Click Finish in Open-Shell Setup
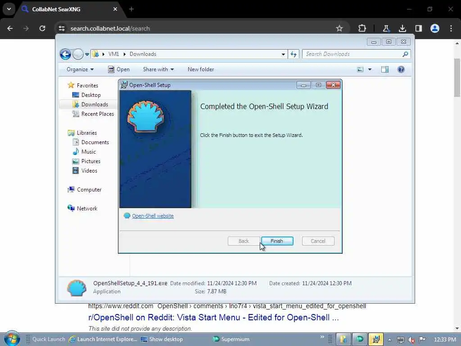Screen dimensions: 461x346 tap(277, 241)
